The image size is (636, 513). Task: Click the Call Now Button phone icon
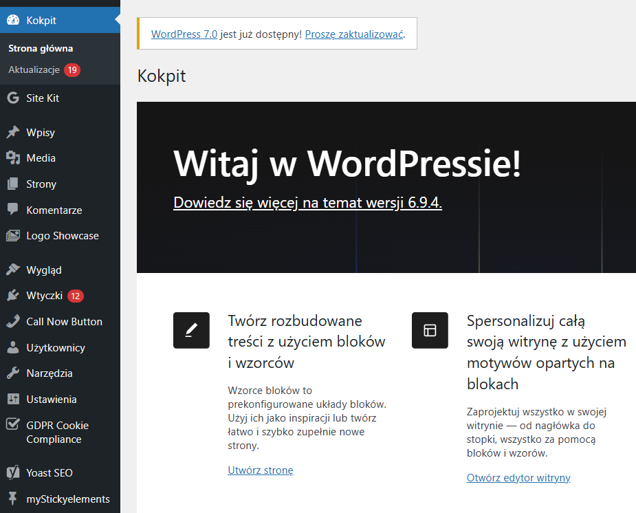(x=13, y=321)
